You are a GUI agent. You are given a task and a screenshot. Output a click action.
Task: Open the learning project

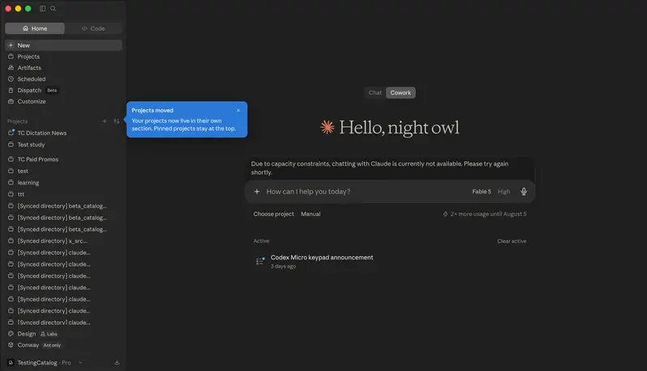[64, 183]
